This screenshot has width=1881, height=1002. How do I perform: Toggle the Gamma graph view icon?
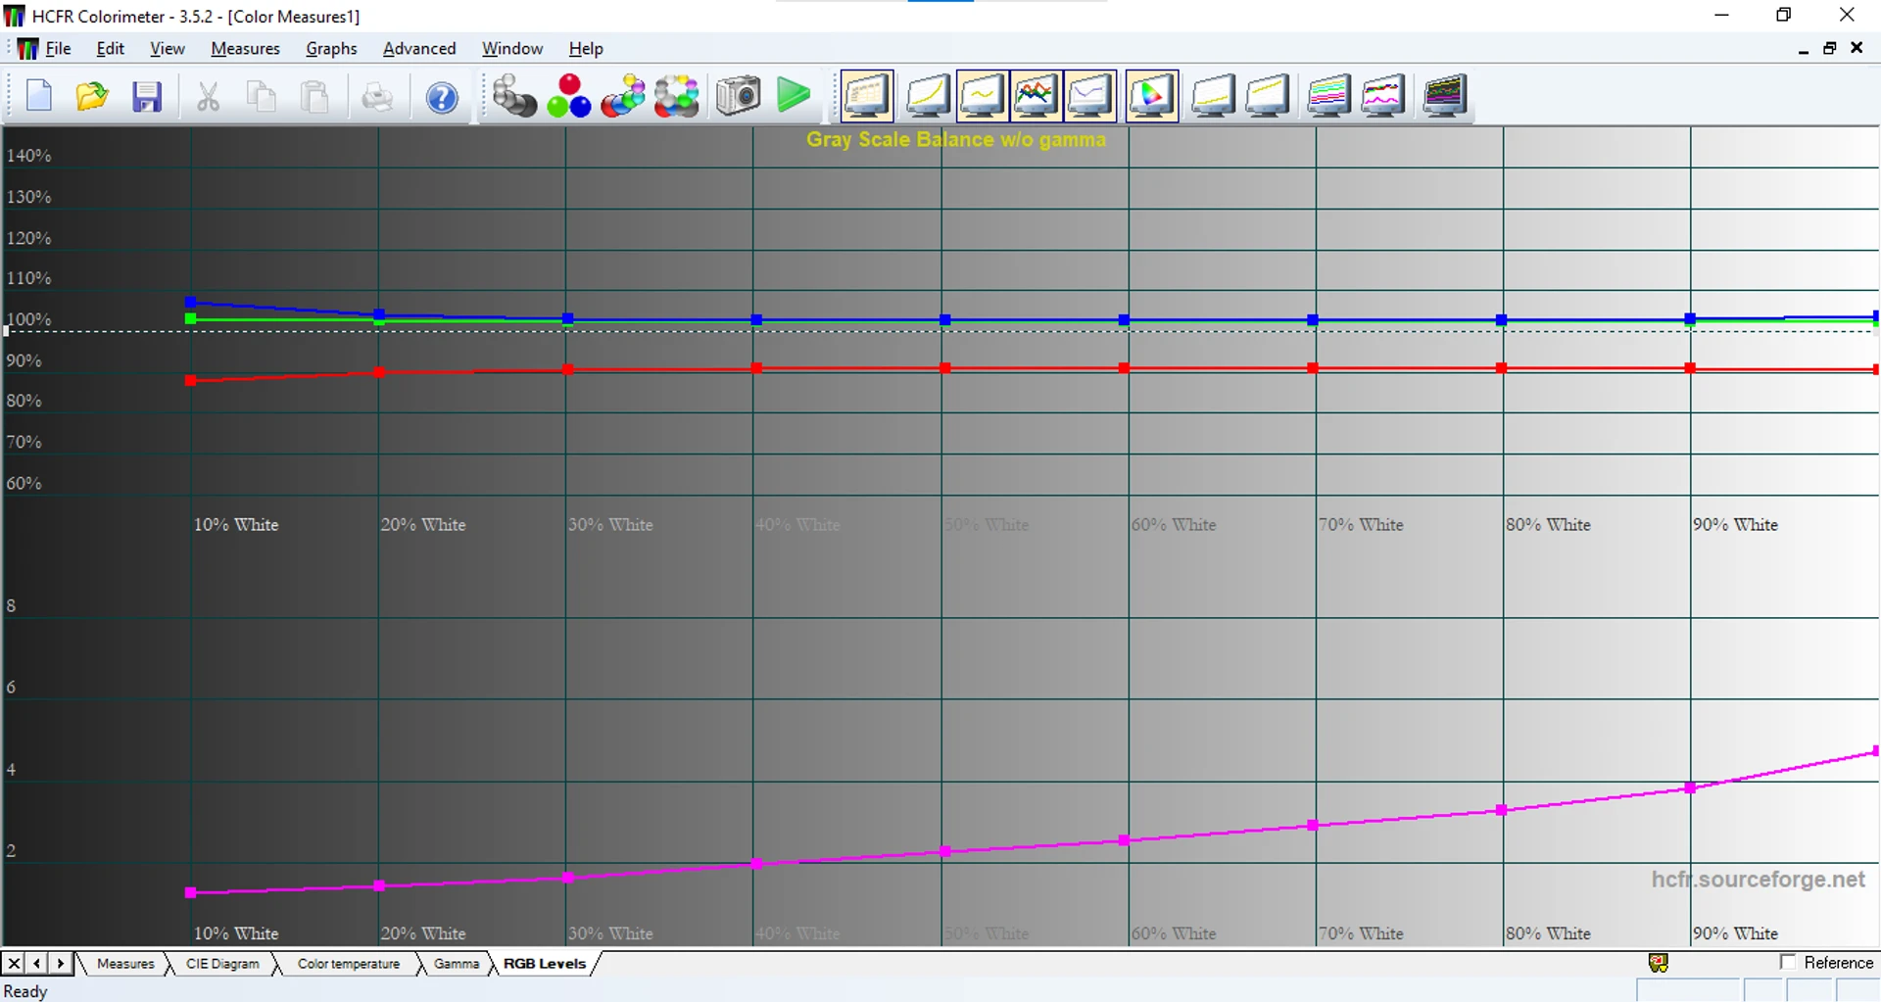click(x=982, y=96)
